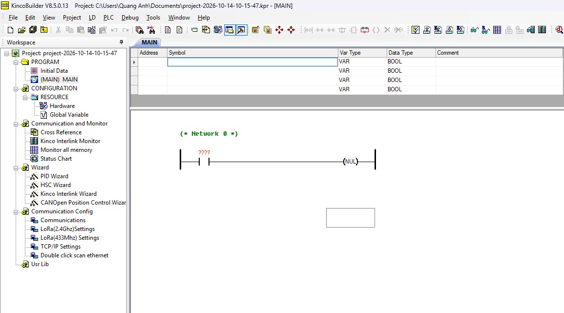564x313 pixels.
Task: Open Global Variable in tree
Action: pyautogui.click(x=69, y=115)
